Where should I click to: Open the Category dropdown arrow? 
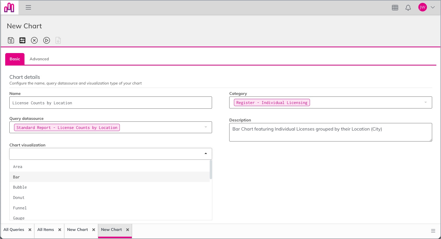click(426, 102)
